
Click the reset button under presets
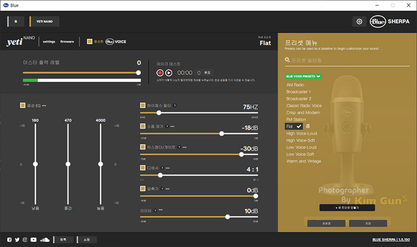coord(326,224)
